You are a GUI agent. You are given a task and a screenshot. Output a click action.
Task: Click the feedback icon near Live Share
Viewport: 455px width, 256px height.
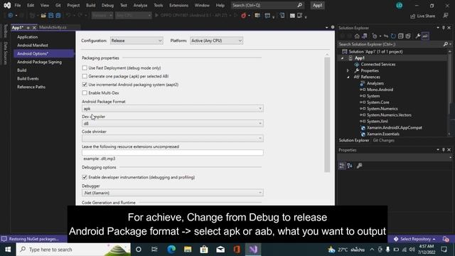(x=446, y=16)
